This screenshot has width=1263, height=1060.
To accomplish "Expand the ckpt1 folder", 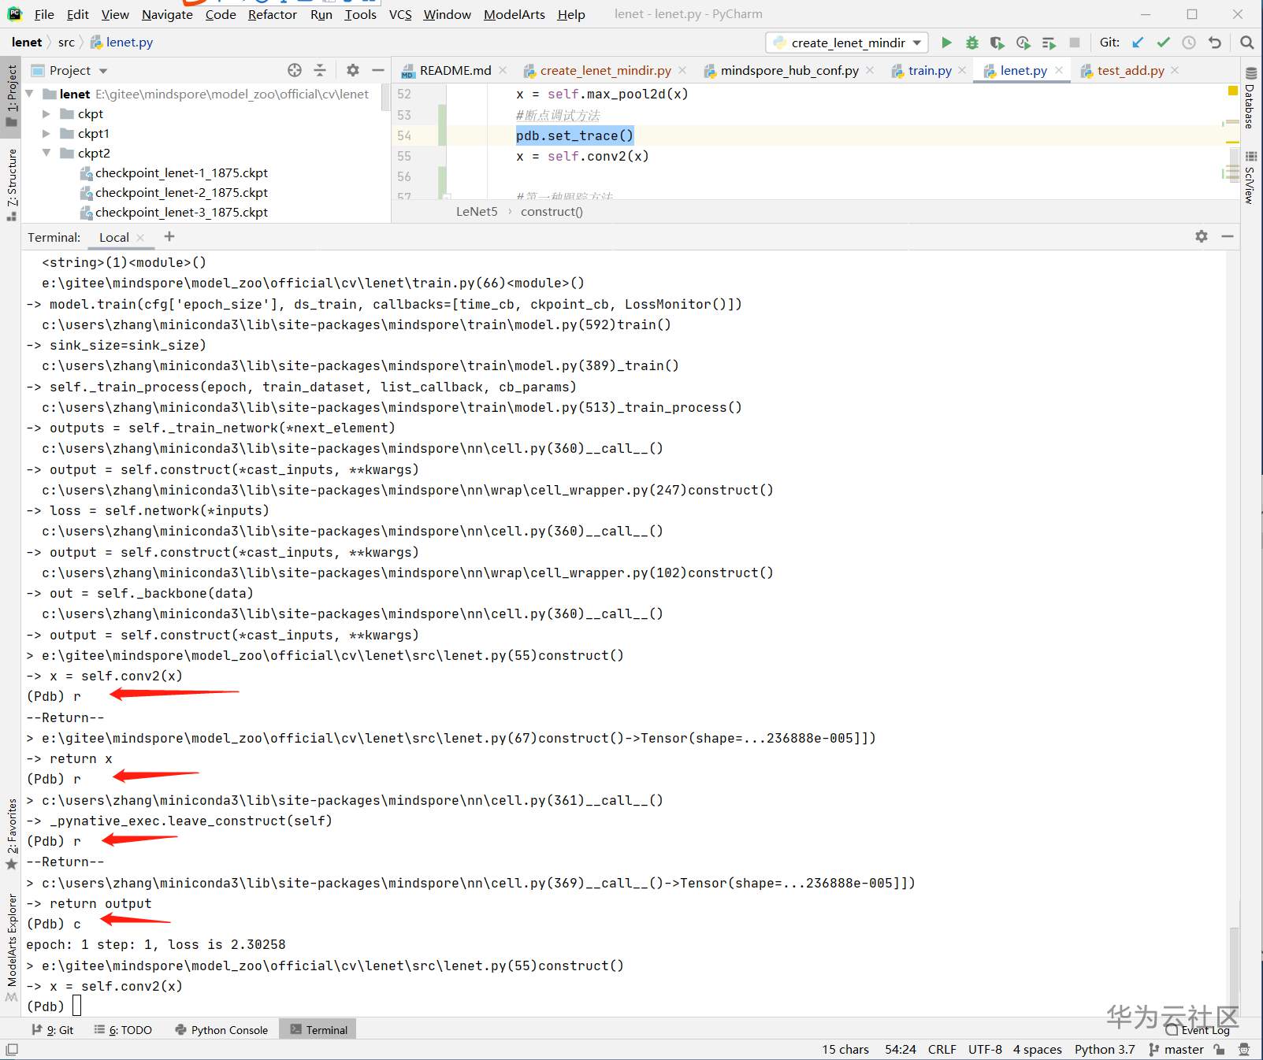I will tap(46, 133).
